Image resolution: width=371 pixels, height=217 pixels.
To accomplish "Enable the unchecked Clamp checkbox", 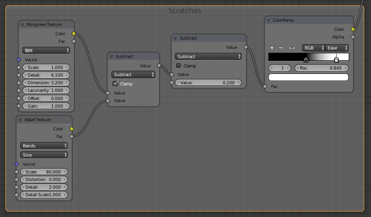I will 179,66.
